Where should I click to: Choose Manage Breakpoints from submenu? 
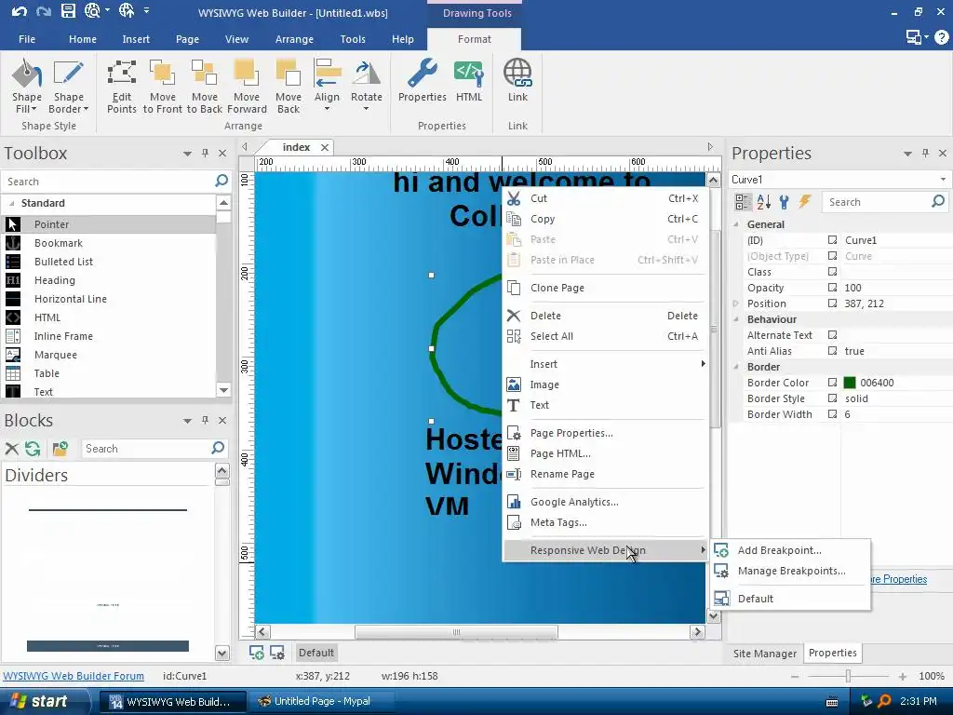pyautogui.click(x=790, y=571)
